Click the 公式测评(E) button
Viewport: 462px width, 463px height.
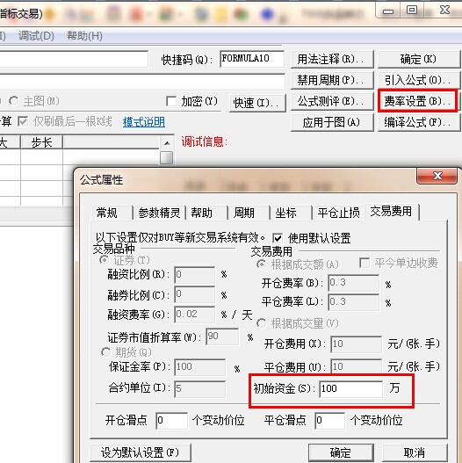[332, 101]
